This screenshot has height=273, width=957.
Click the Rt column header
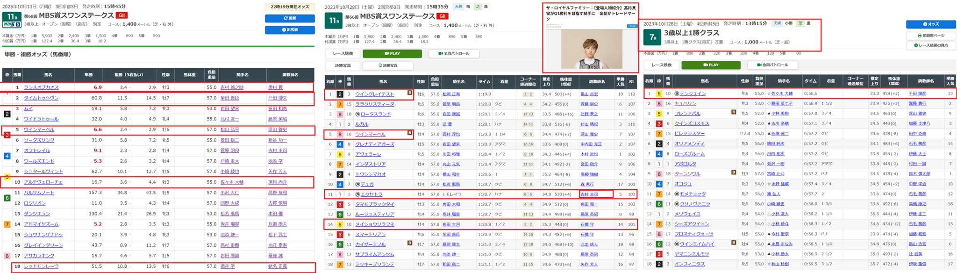click(632, 81)
